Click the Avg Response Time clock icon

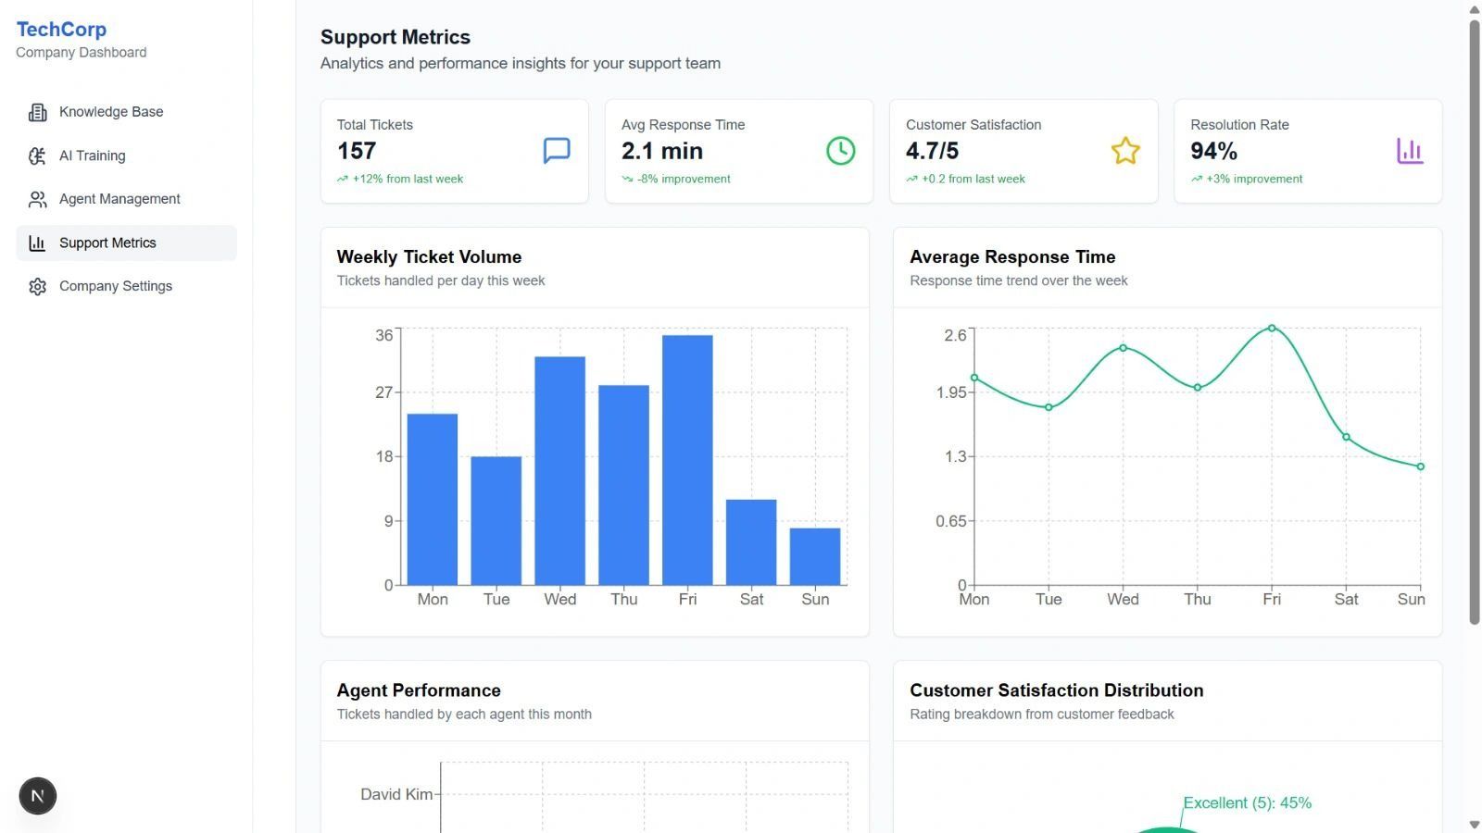tap(840, 151)
